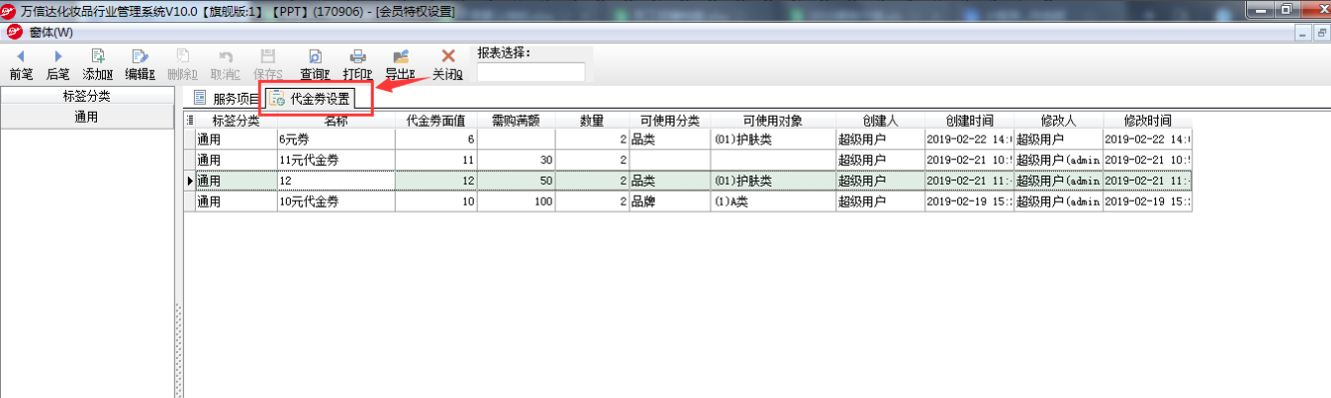Go to previous record with 前笔 arrow
The height and width of the screenshot is (398, 1331).
tap(20, 57)
